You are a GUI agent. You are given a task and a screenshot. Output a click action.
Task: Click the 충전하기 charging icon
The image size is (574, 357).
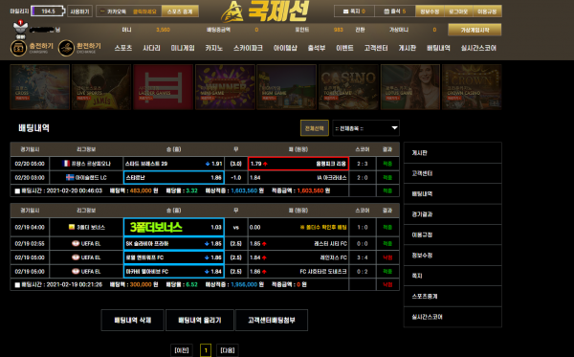tap(18, 48)
